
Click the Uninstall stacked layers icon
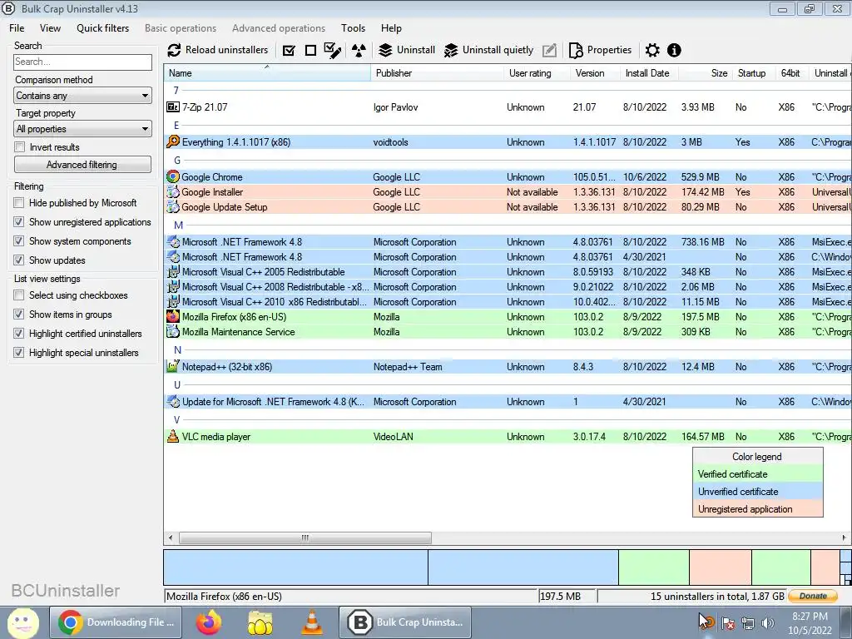385,50
